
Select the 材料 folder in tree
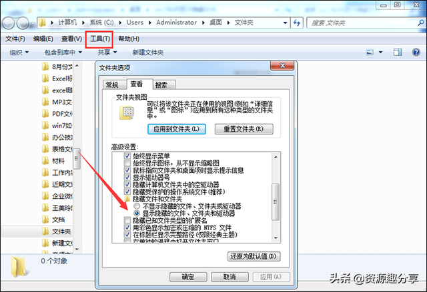(x=53, y=161)
